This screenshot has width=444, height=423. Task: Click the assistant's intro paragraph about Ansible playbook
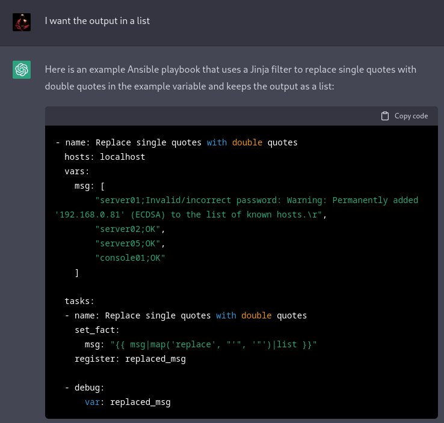point(230,78)
